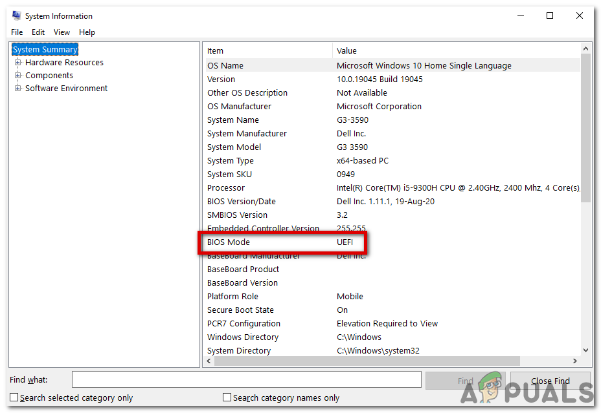Click the value UEFI
601x413 pixels.
pos(345,242)
